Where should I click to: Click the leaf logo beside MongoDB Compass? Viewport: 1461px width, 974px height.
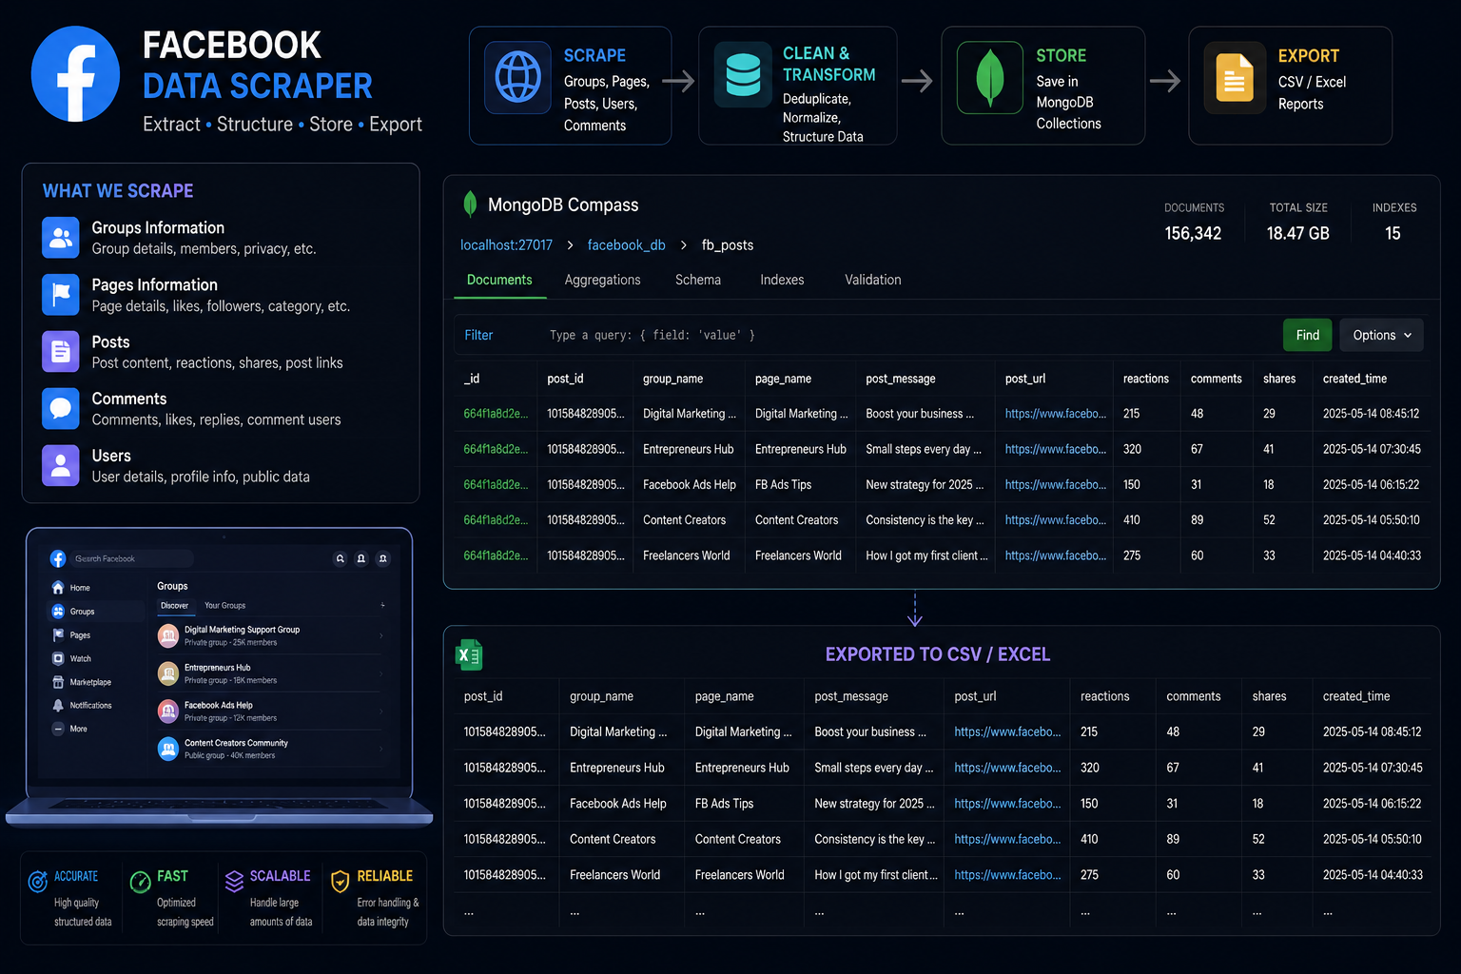[x=470, y=204]
